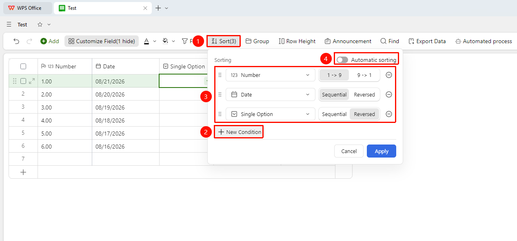Screen dimensions: 517x241
Task: Add a new row with the plus below row 7
Action: coord(23,172)
